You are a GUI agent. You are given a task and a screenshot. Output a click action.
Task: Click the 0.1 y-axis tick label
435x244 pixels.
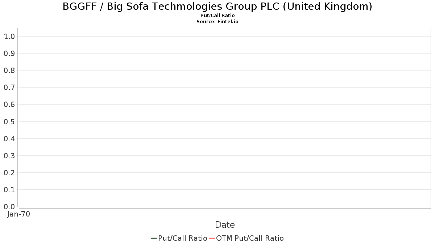pos(9,190)
